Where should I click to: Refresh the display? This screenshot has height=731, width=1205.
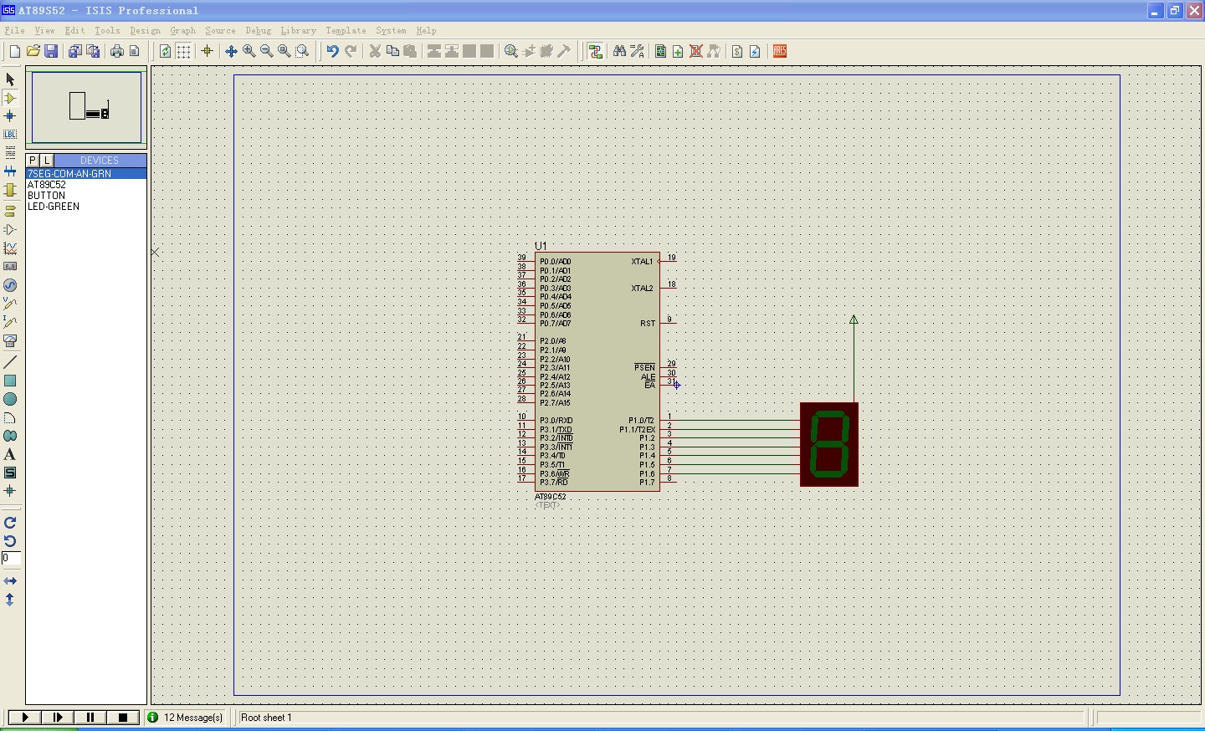[165, 51]
